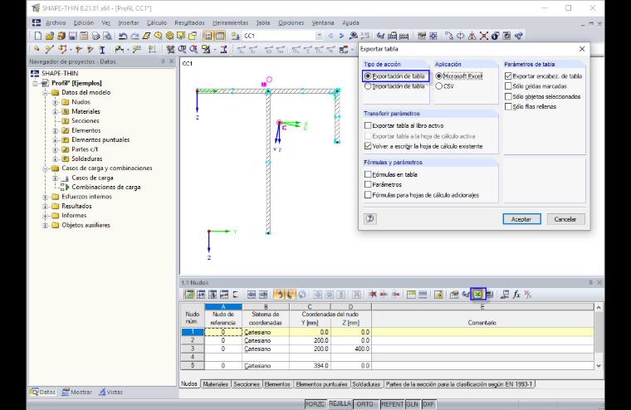631x410 pixels.
Task: Click the I-section icon in second toolbar
Action: point(102,50)
